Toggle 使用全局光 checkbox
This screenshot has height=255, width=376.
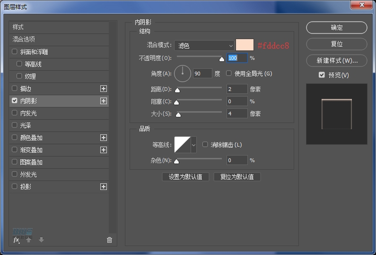(x=229, y=74)
